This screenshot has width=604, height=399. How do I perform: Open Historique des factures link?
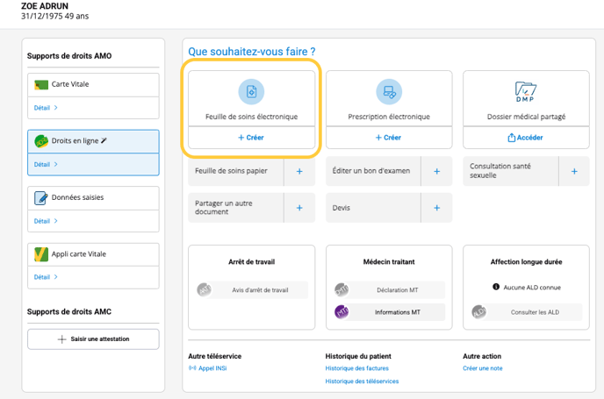pyautogui.click(x=356, y=368)
